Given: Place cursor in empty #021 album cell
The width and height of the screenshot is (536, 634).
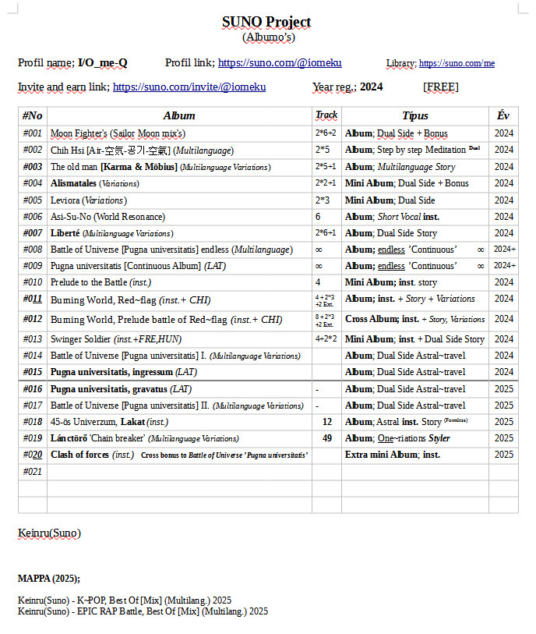Looking at the screenshot, I should pos(179,472).
